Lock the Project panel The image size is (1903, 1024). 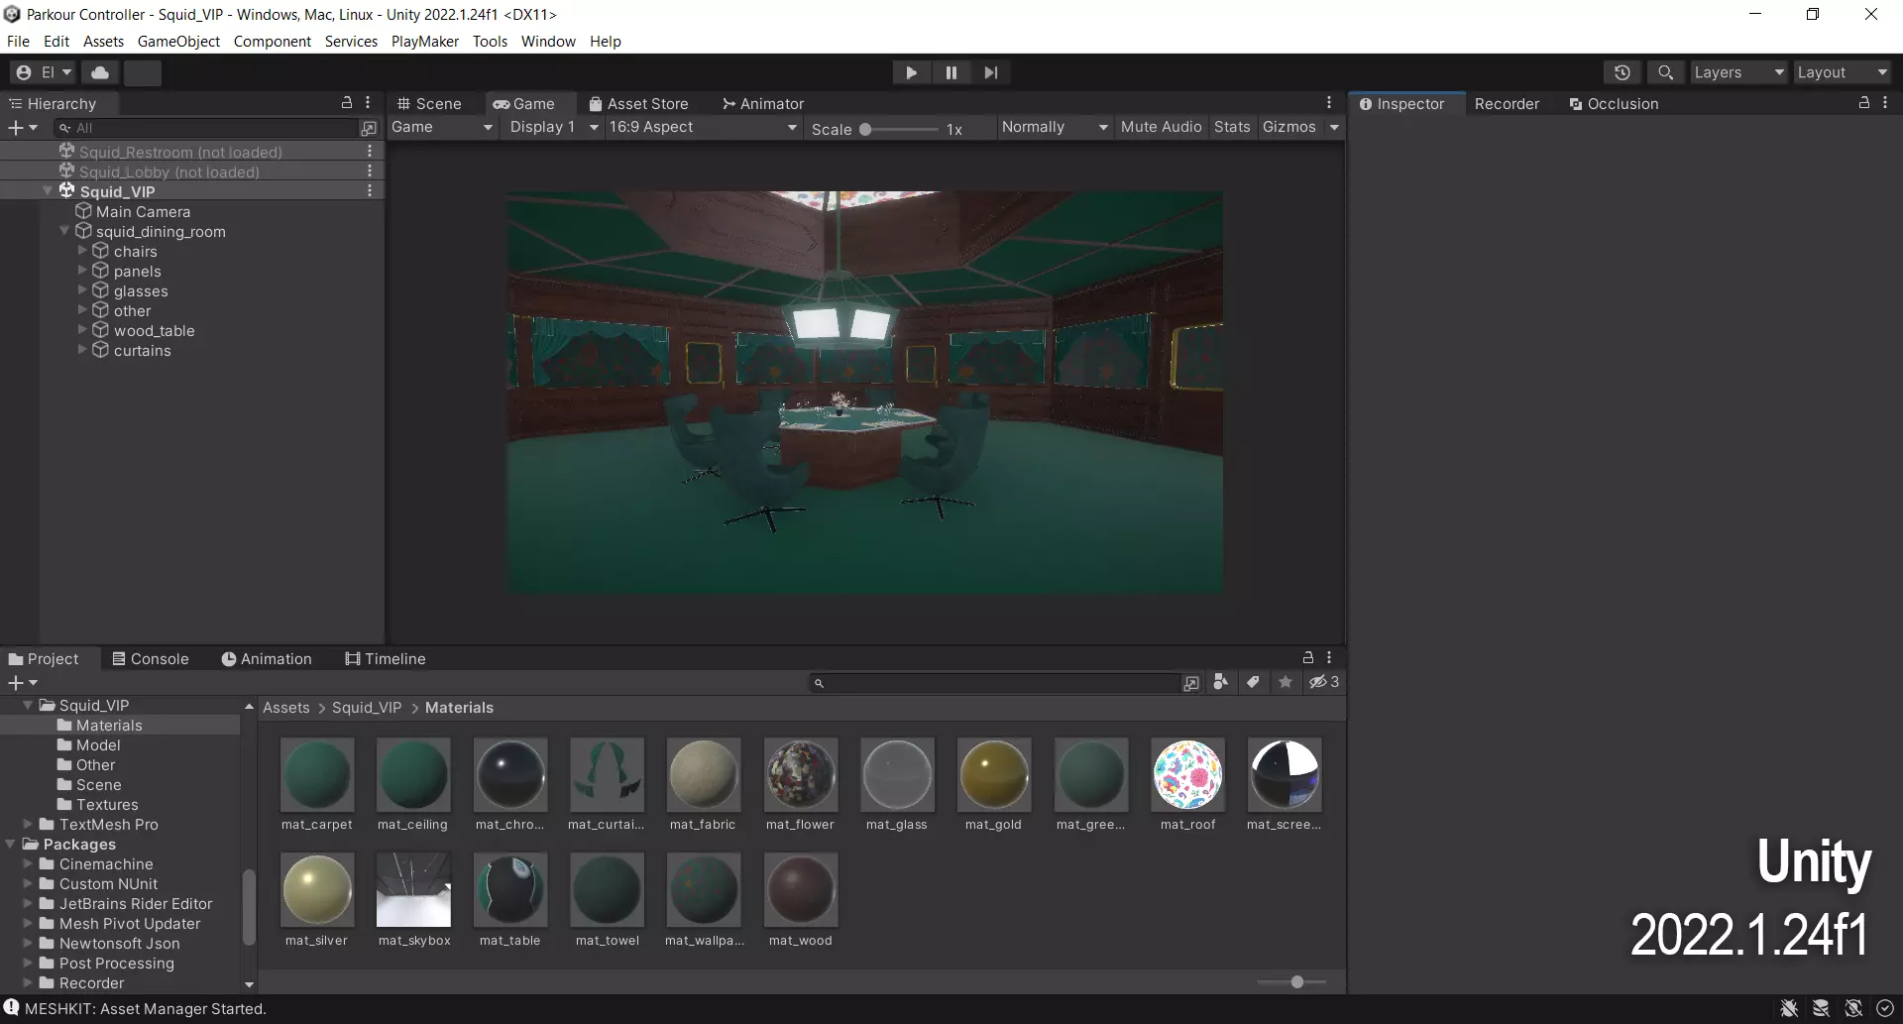pos(1308,657)
